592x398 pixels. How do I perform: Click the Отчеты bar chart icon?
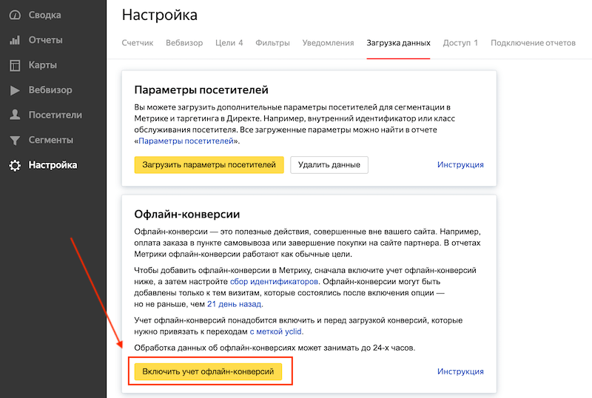[15, 40]
